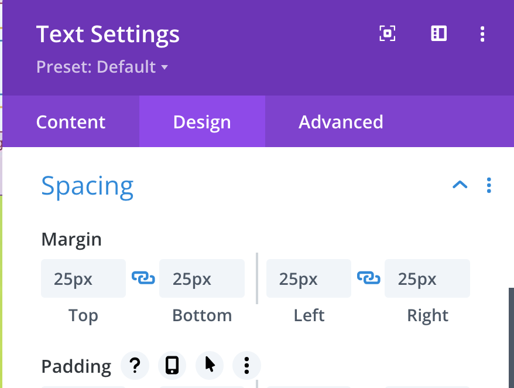
Task: Open the Advanced tab
Action: click(x=341, y=122)
